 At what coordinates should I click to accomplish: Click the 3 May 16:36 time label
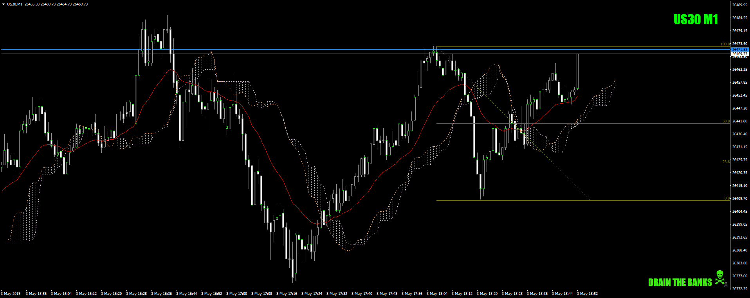(161, 294)
